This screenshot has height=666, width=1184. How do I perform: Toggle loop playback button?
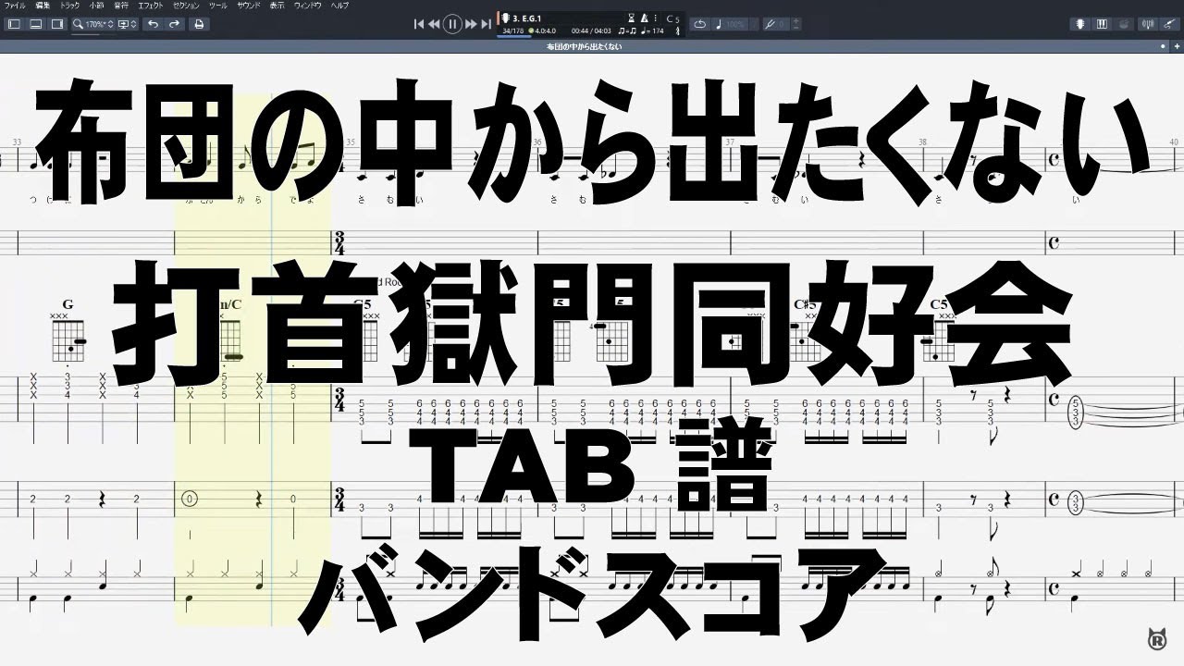(699, 24)
